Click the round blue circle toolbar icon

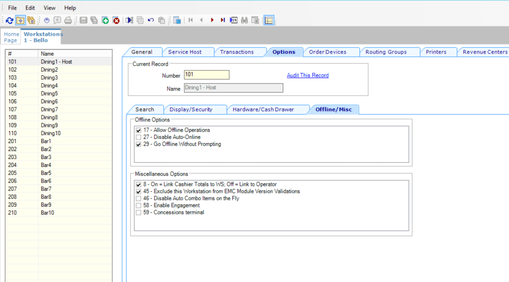click(47, 20)
